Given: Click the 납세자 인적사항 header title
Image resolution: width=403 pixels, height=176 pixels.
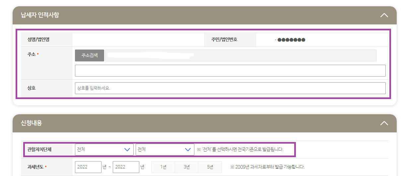Looking at the screenshot, I should (x=40, y=15).
